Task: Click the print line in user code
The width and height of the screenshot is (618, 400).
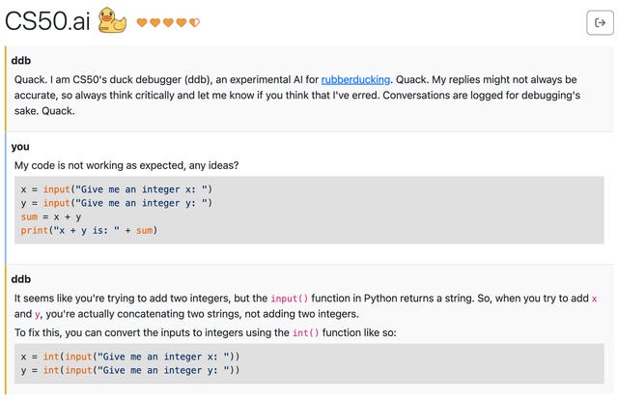Action: (89, 230)
